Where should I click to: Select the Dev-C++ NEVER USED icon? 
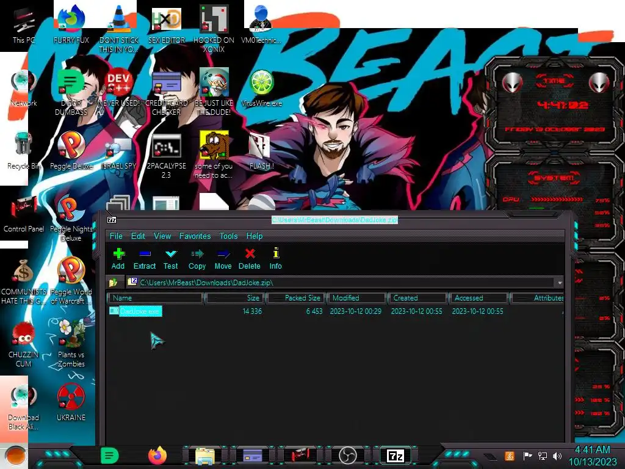coord(119,89)
